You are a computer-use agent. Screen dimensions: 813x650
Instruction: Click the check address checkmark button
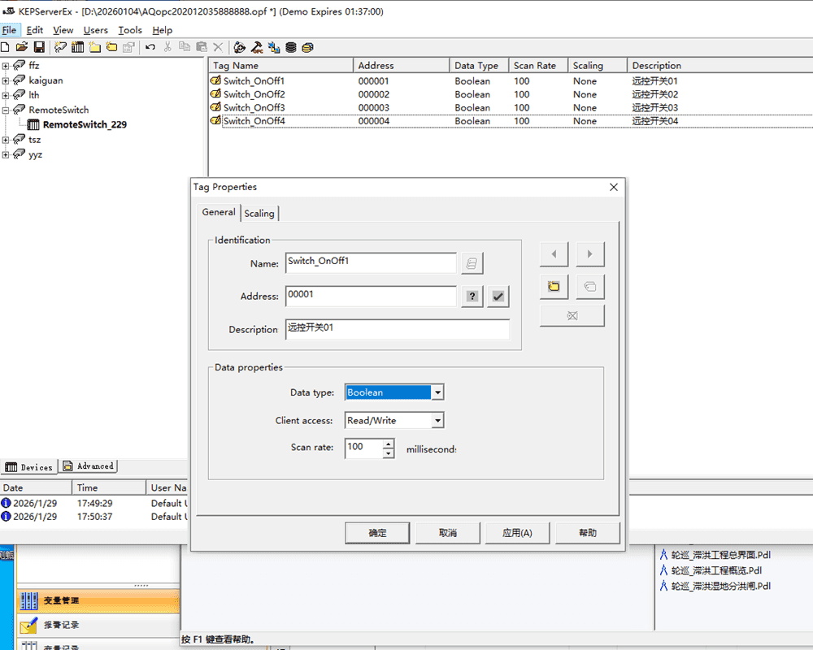(498, 297)
